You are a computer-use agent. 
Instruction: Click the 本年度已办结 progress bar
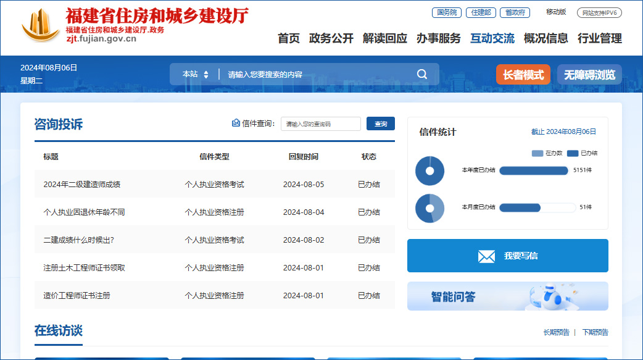pyautogui.click(x=533, y=170)
